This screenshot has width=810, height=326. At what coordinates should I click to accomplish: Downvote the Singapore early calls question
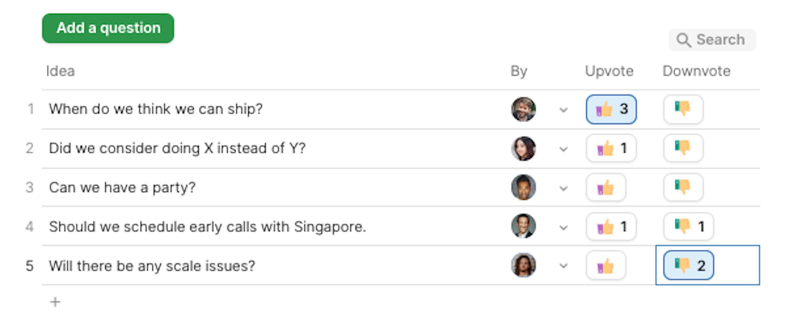click(688, 227)
